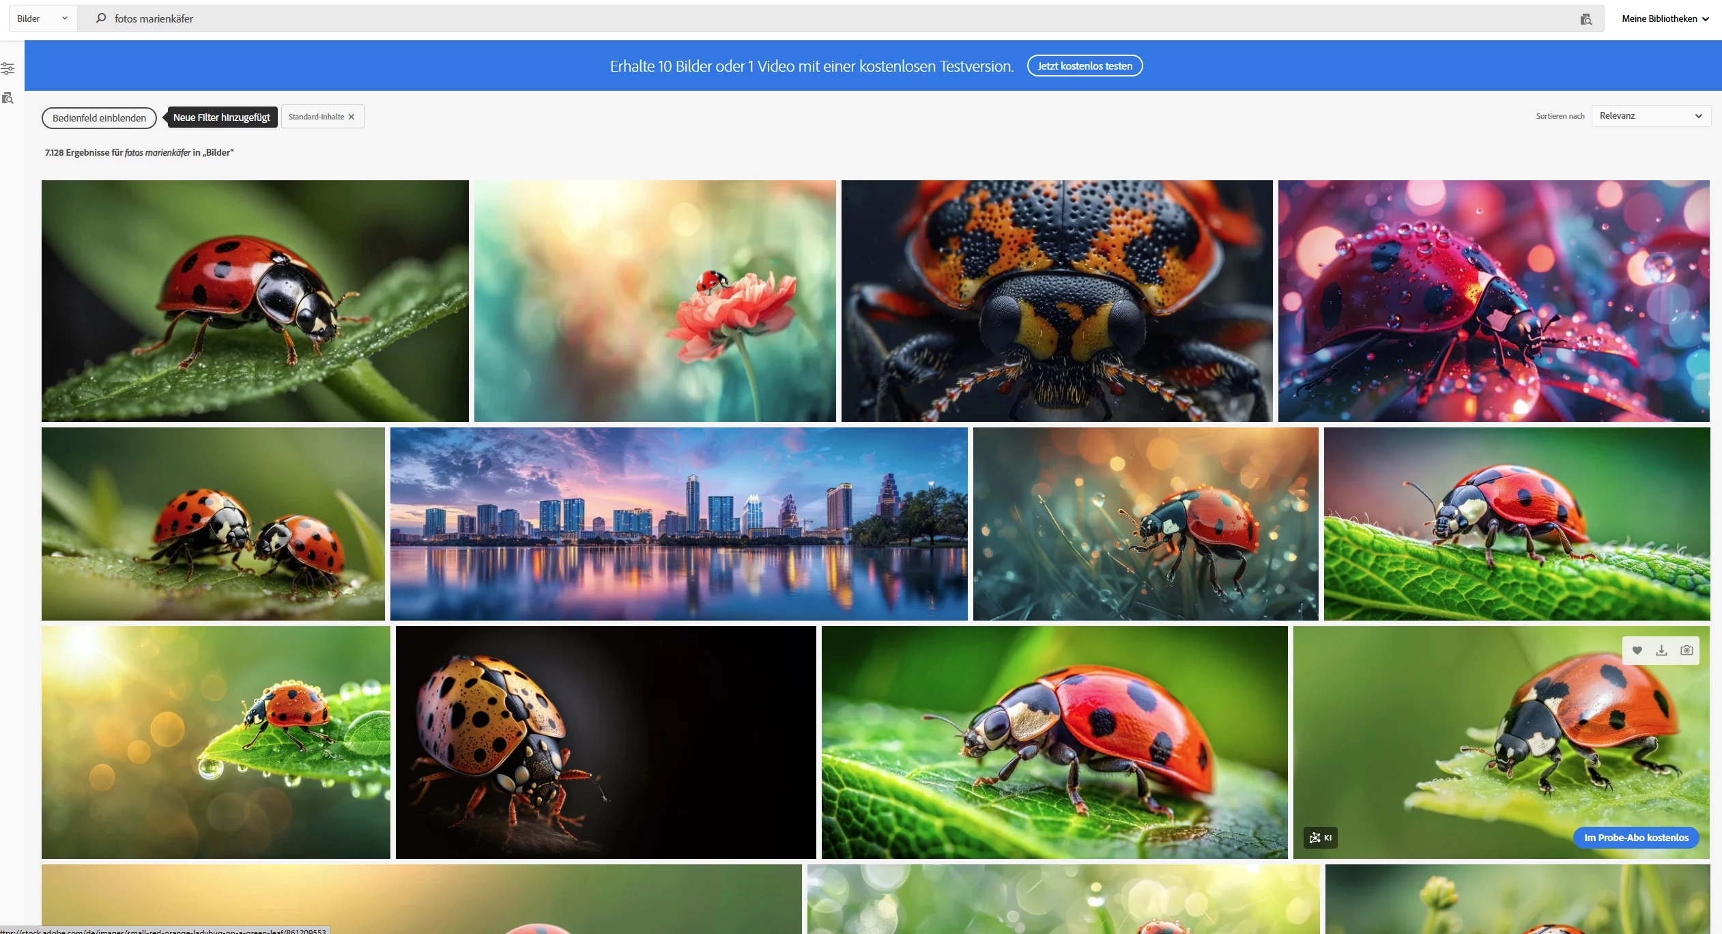Viewport: 1722px width, 934px height.
Task: Click the KI generated badge icon
Action: (x=1320, y=838)
